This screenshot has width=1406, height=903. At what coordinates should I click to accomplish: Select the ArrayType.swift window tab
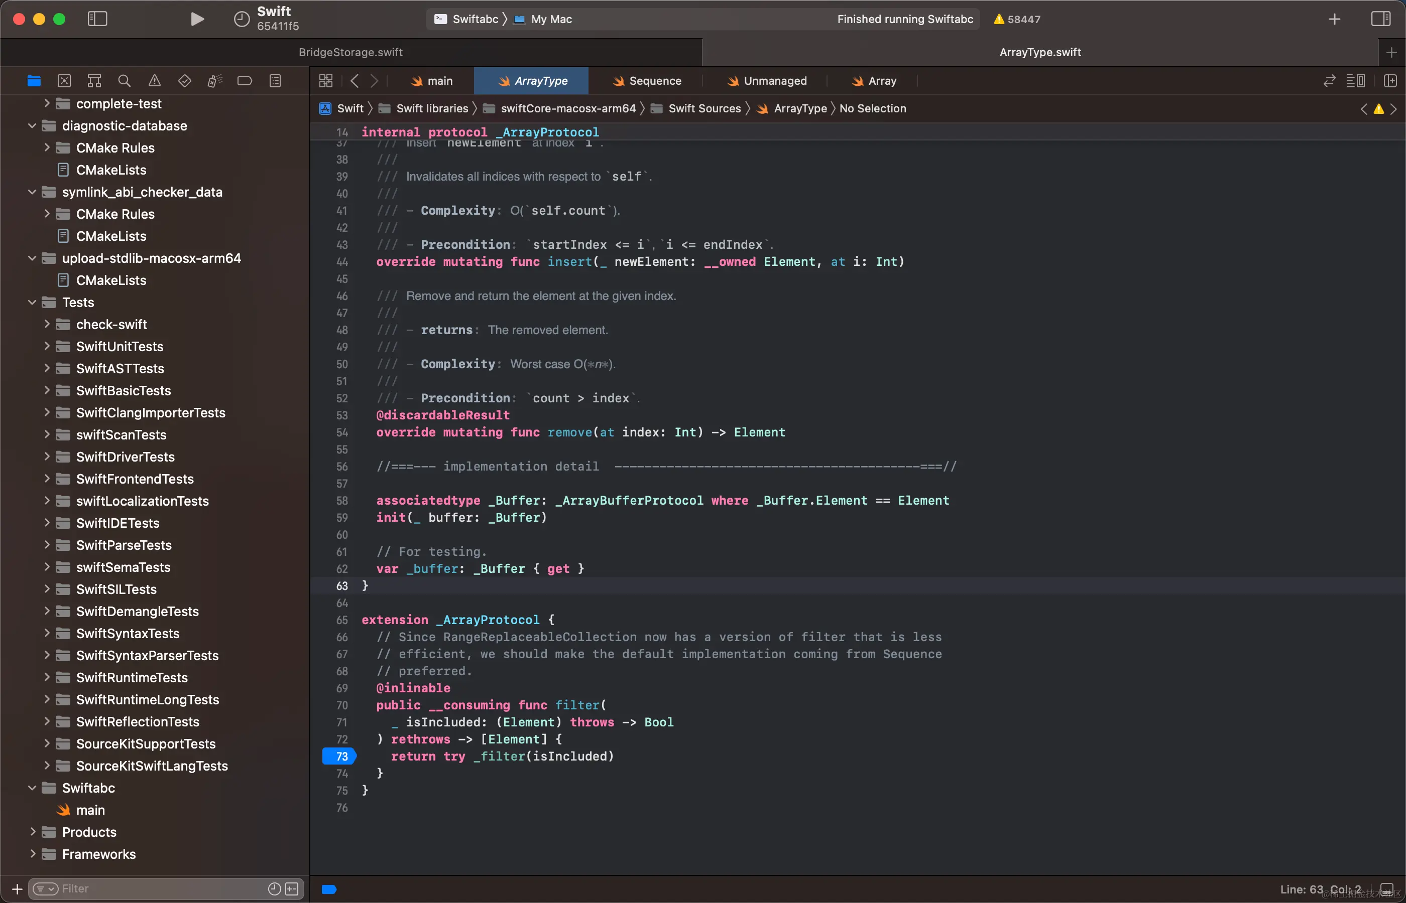1040,52
